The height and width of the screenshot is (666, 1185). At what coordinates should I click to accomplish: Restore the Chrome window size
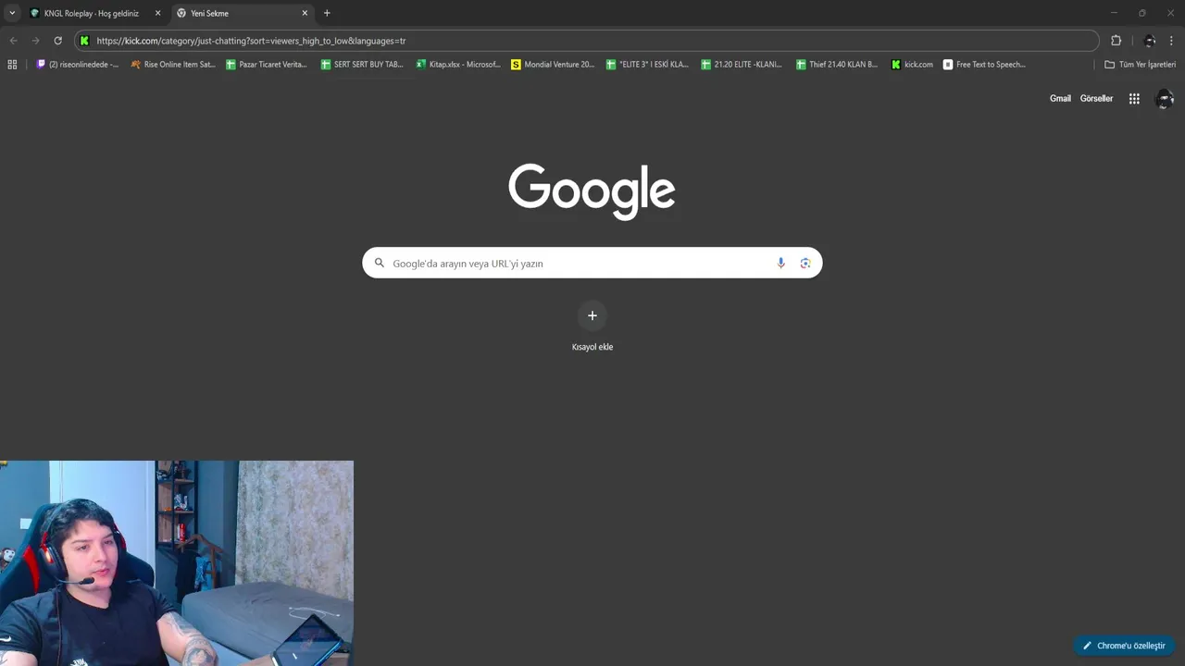click(1141, 13)
